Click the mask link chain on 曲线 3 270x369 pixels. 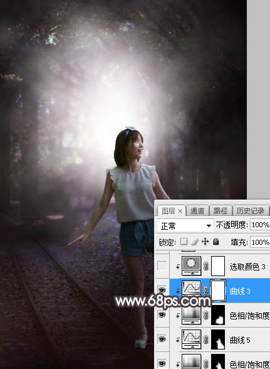[206, 291]
